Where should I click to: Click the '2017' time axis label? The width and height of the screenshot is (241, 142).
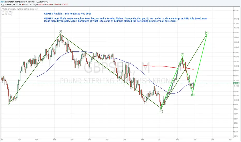click(195, 140)
